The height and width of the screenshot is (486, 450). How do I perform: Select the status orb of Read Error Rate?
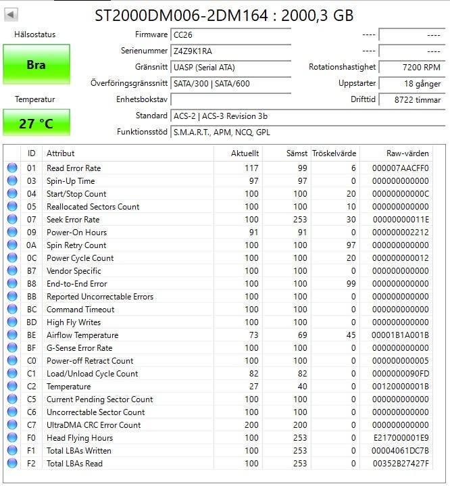[12, 168]
